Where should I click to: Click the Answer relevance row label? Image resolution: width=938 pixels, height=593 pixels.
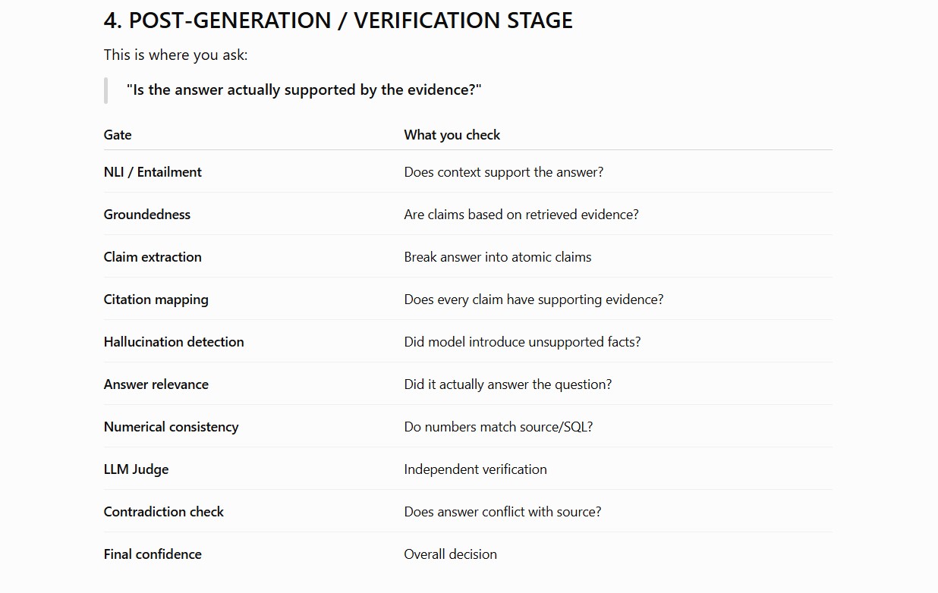[x=156, y=384]
